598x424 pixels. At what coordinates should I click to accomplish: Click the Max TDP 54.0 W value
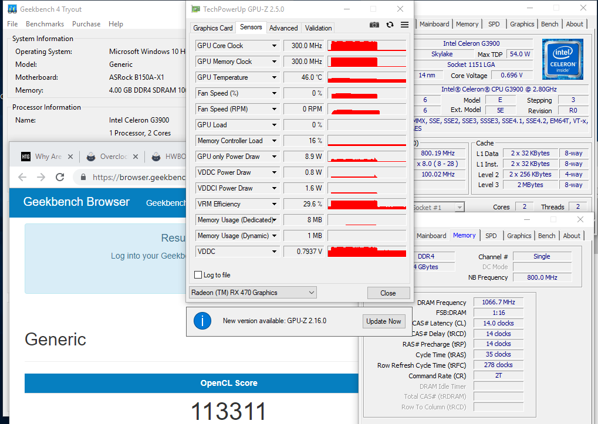(520, 54)
